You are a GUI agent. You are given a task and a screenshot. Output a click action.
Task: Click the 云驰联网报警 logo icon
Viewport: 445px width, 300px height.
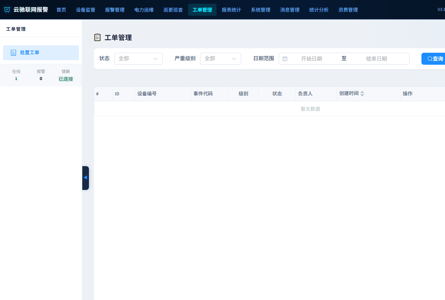pos(7,10)
